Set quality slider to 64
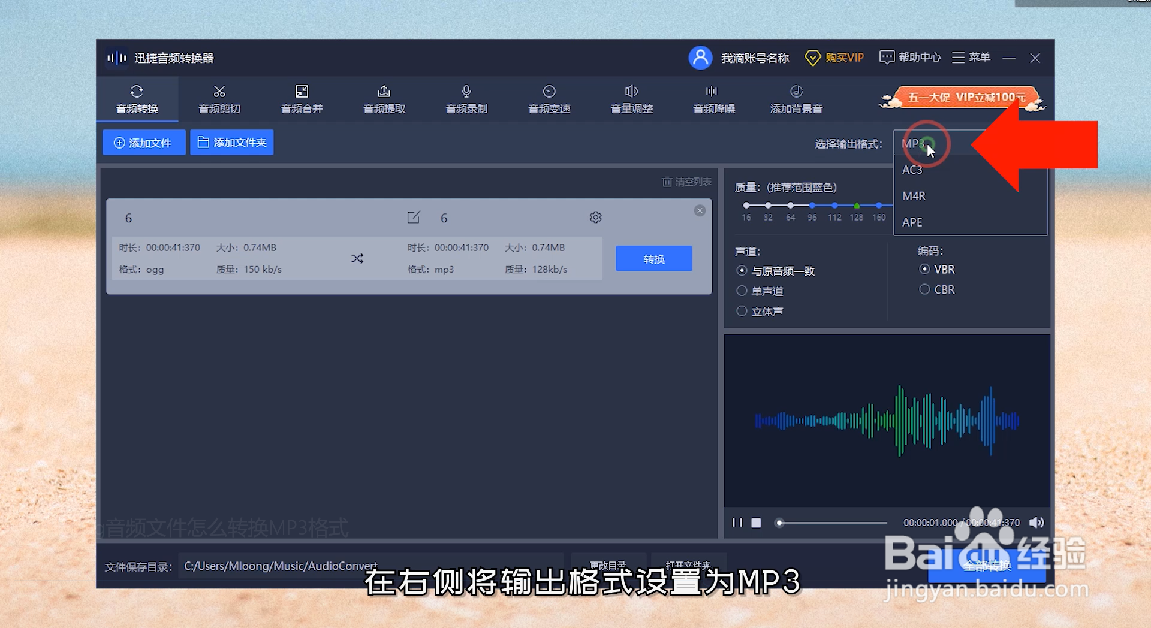This screenshot has width=1151, height=628. coord(791,205)
